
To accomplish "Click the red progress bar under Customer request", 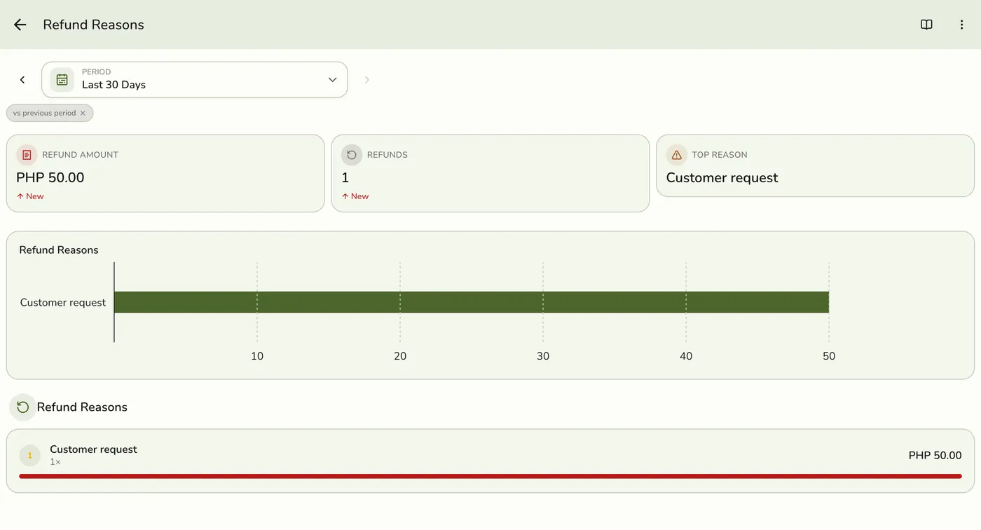I will [x=490, y=476].
